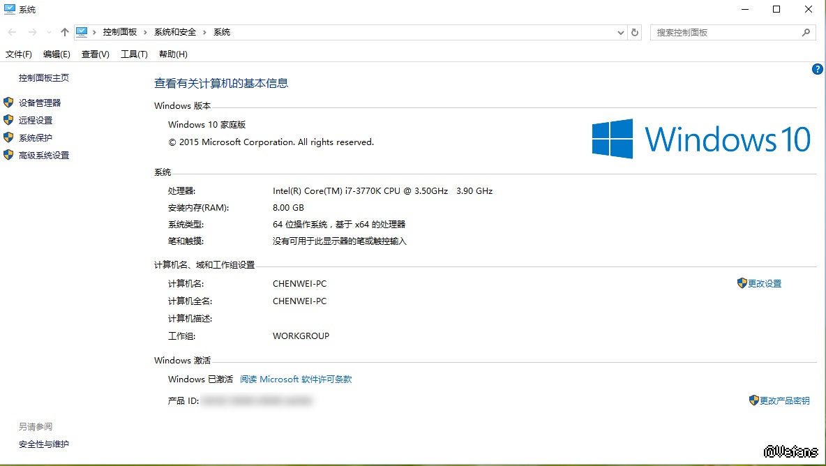
Task: Go up one level with up arrow
Action: (x=65, y=32)
